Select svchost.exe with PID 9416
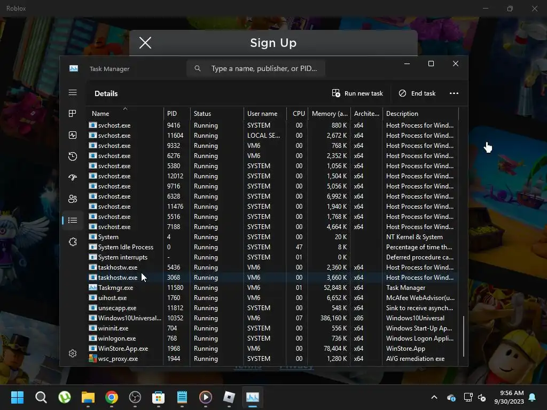The width and height of the screenshot is (547, 410). click(x=273, y=125)
